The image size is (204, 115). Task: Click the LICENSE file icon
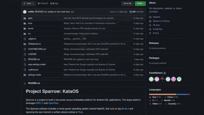25,54
